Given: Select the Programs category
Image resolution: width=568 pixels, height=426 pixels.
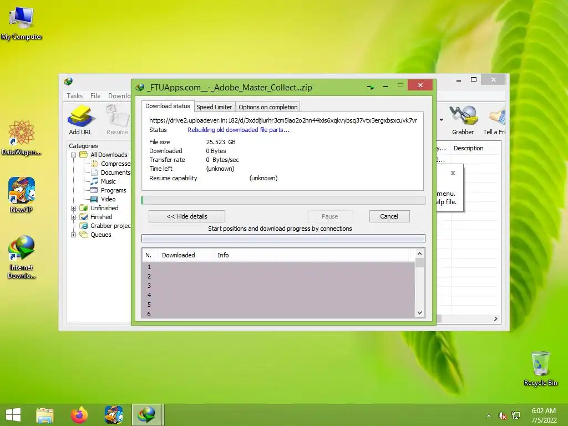Looking at the screenshot, I should pos(108,190).
